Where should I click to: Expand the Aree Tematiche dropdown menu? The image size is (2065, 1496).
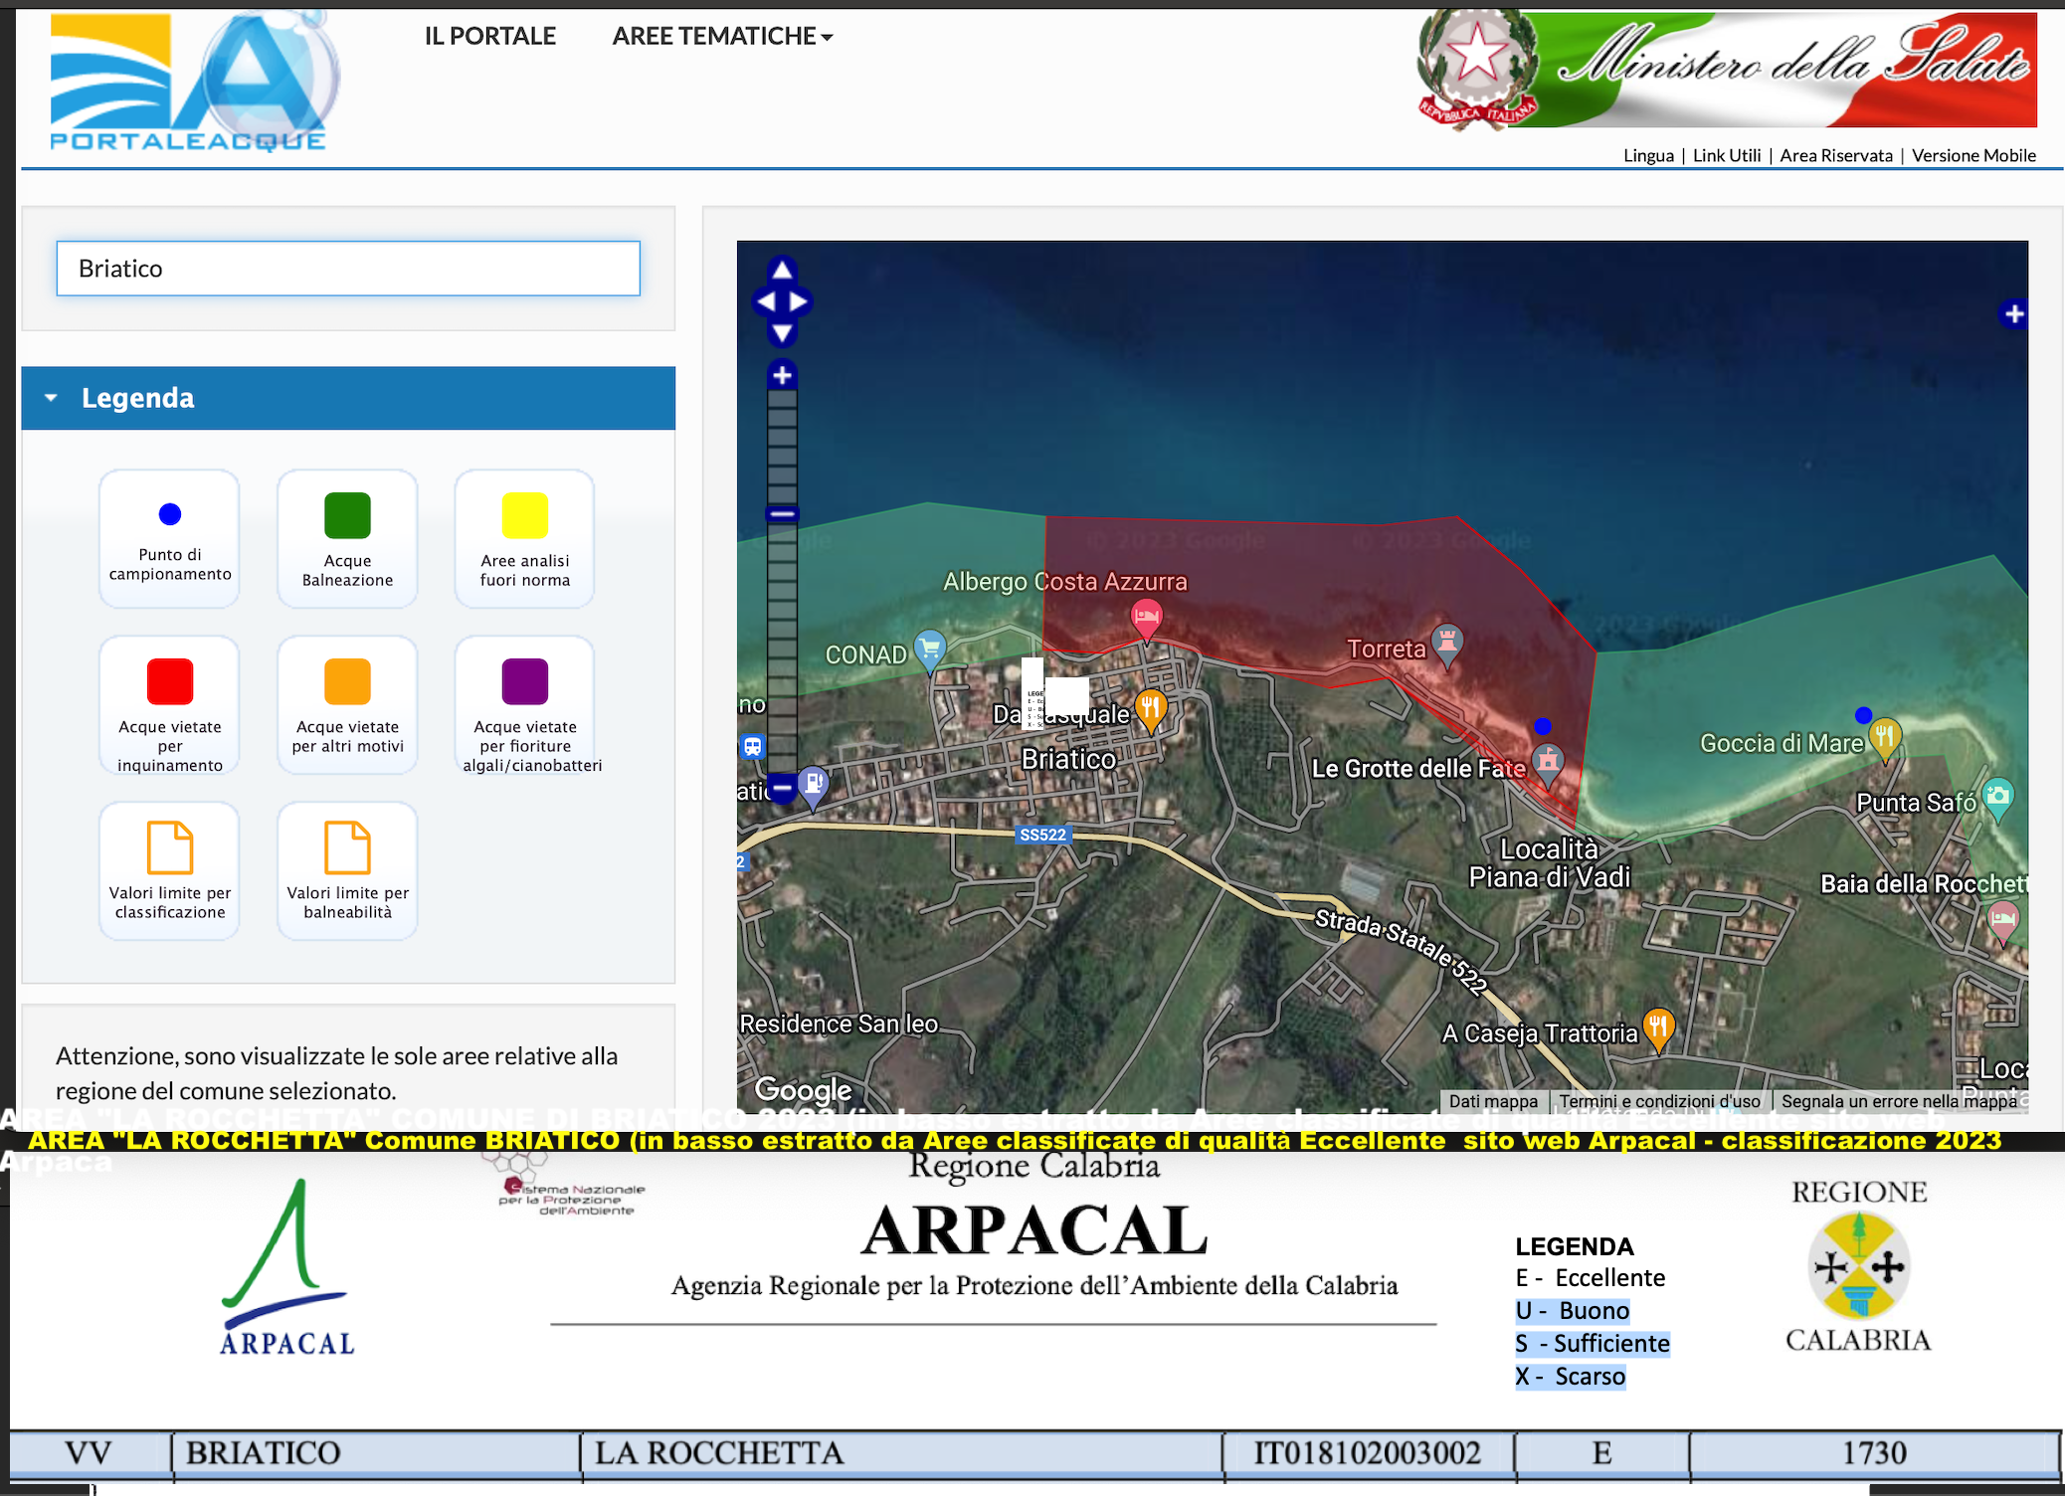[x=722, y=37]
